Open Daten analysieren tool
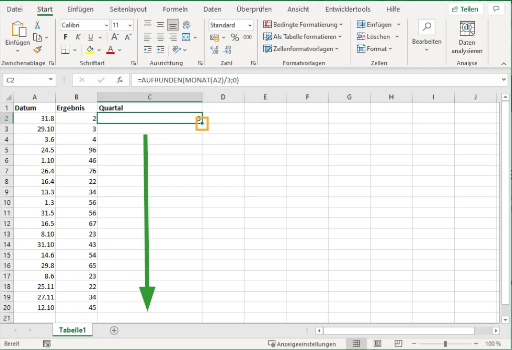Viewport: 512px width, 350px height. click(x=467, y=38)
